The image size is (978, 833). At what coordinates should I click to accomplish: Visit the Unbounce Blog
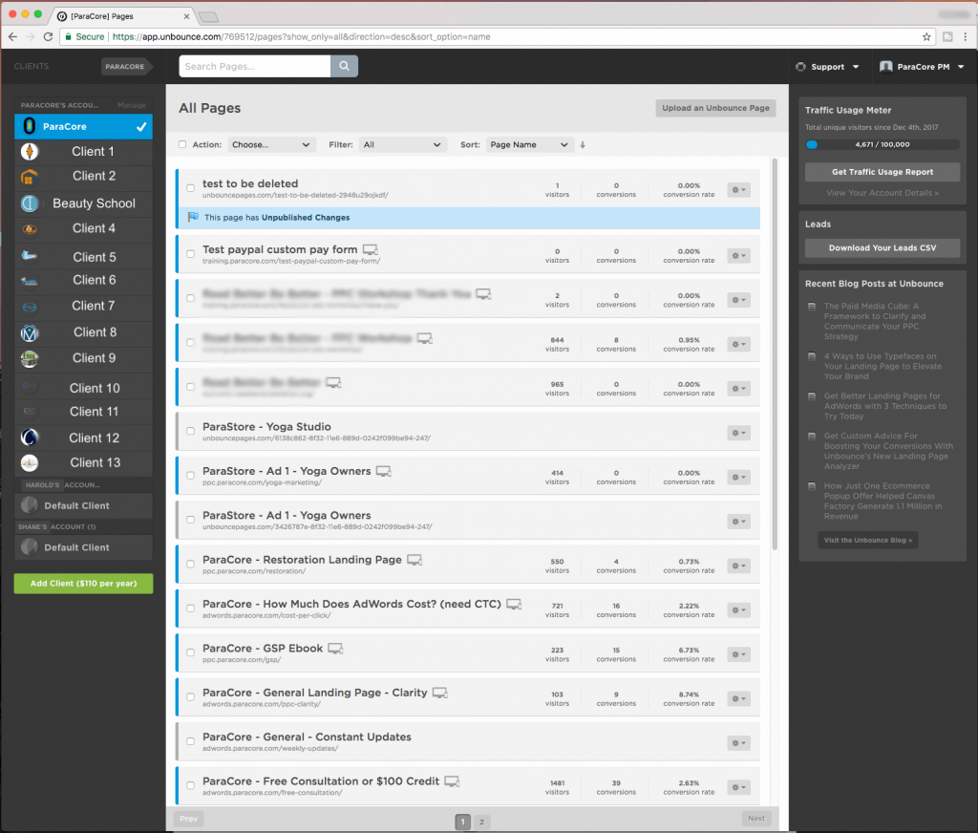(867, 541)
